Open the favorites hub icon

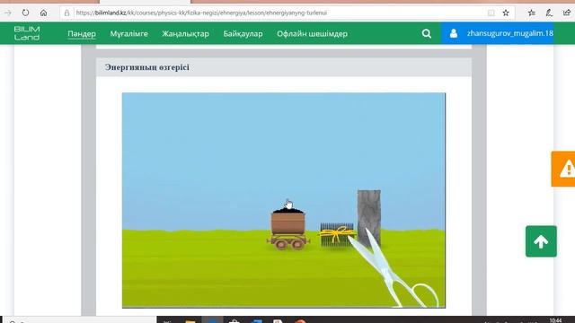531,13
